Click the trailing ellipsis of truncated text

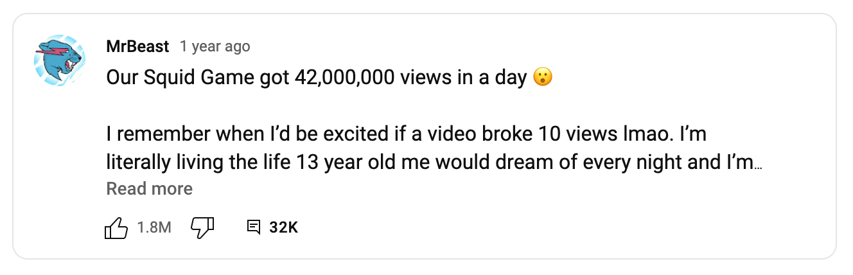click(758, 163)
